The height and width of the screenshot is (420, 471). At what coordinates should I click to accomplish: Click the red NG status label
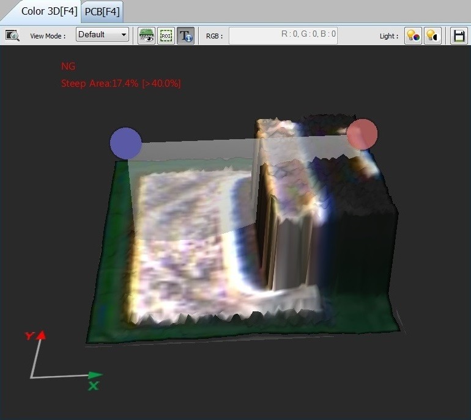tap(68, 66)
